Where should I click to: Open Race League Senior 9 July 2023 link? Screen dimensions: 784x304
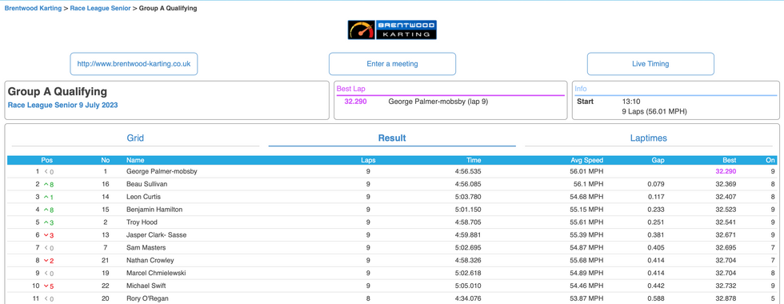pyautogui.click(x=63, y=106)
